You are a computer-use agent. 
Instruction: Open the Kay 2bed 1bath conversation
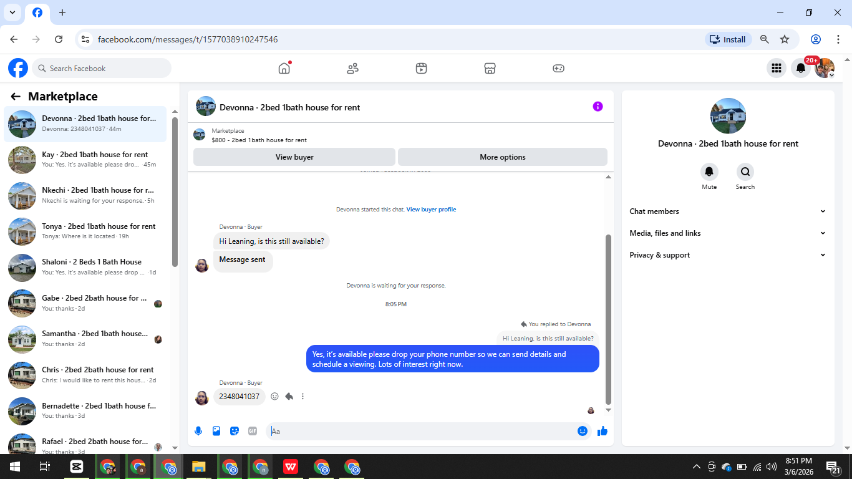click(85, 160)
